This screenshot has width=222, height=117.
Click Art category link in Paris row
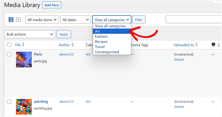point(88,54)
